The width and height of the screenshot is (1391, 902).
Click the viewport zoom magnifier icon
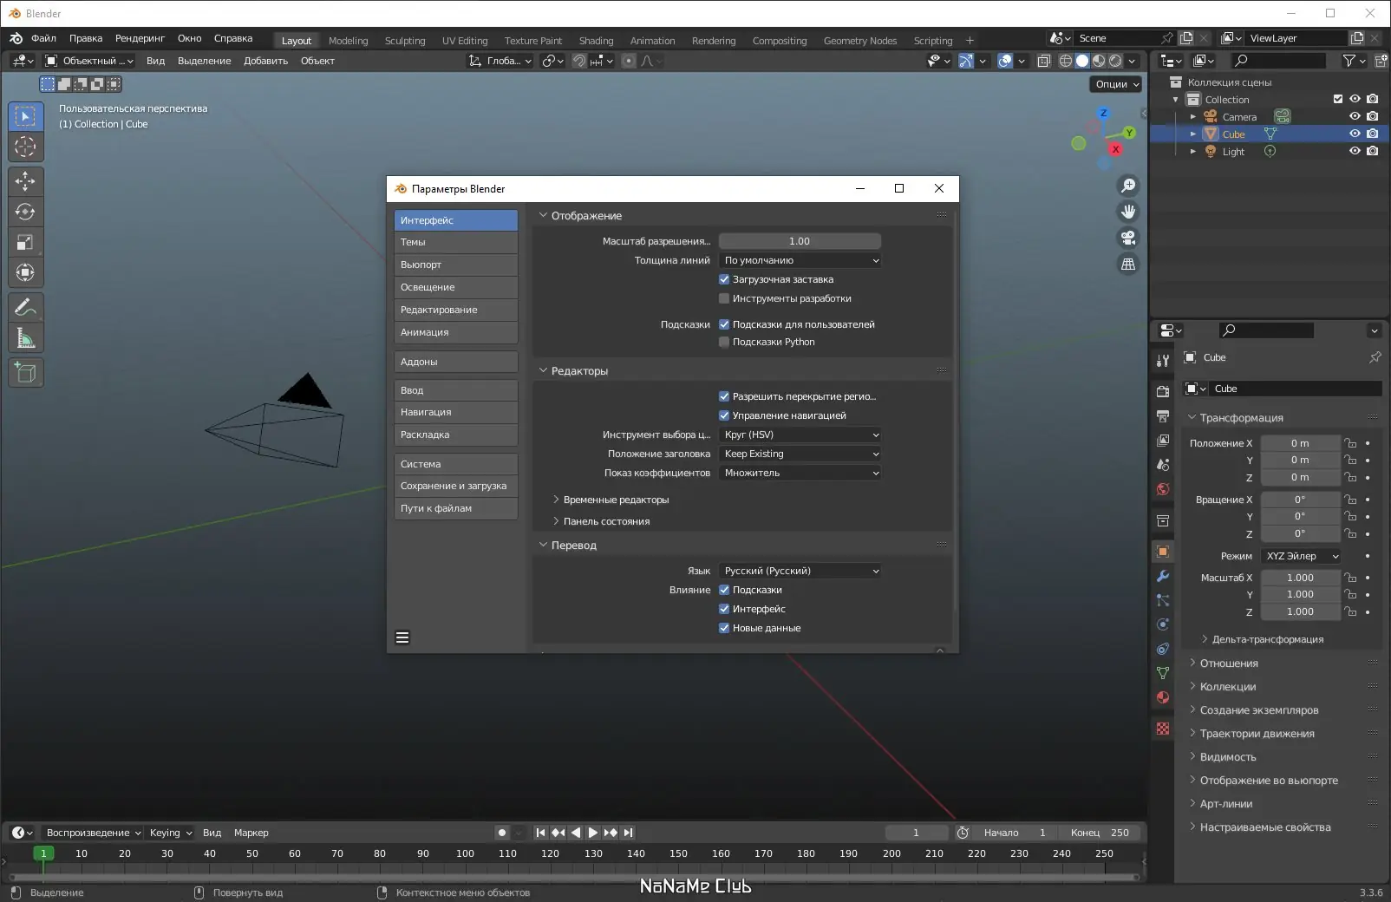[x=1128, y=186]
